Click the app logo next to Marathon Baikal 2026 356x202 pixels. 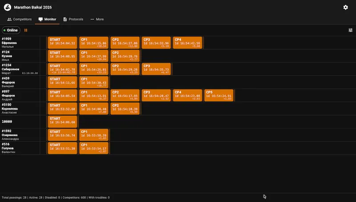[8, 7]
